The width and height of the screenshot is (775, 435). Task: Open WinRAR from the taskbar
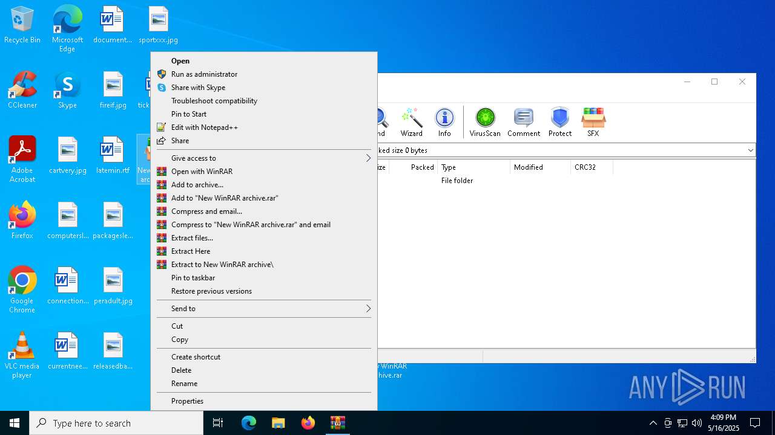(x=338, y=423)
